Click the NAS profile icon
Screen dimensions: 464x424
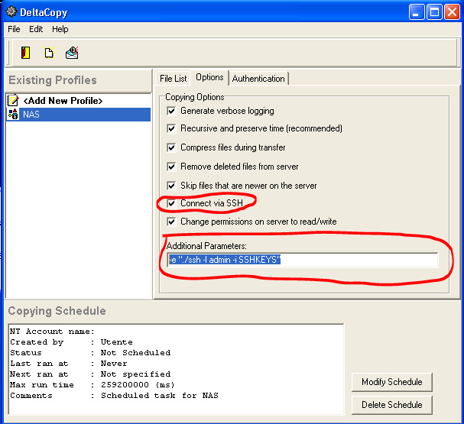click(13, 114)
